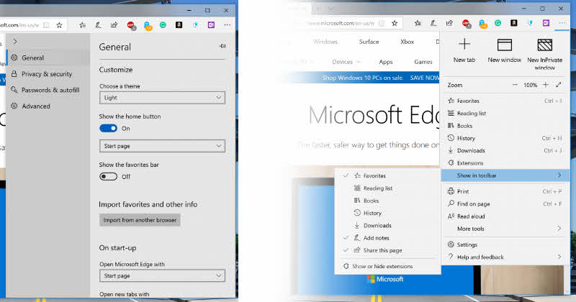Viewport: 576px width, 302px height.
Task: Close the menu via highlighted three-dots in right window
Action: (x=562, y=23)
